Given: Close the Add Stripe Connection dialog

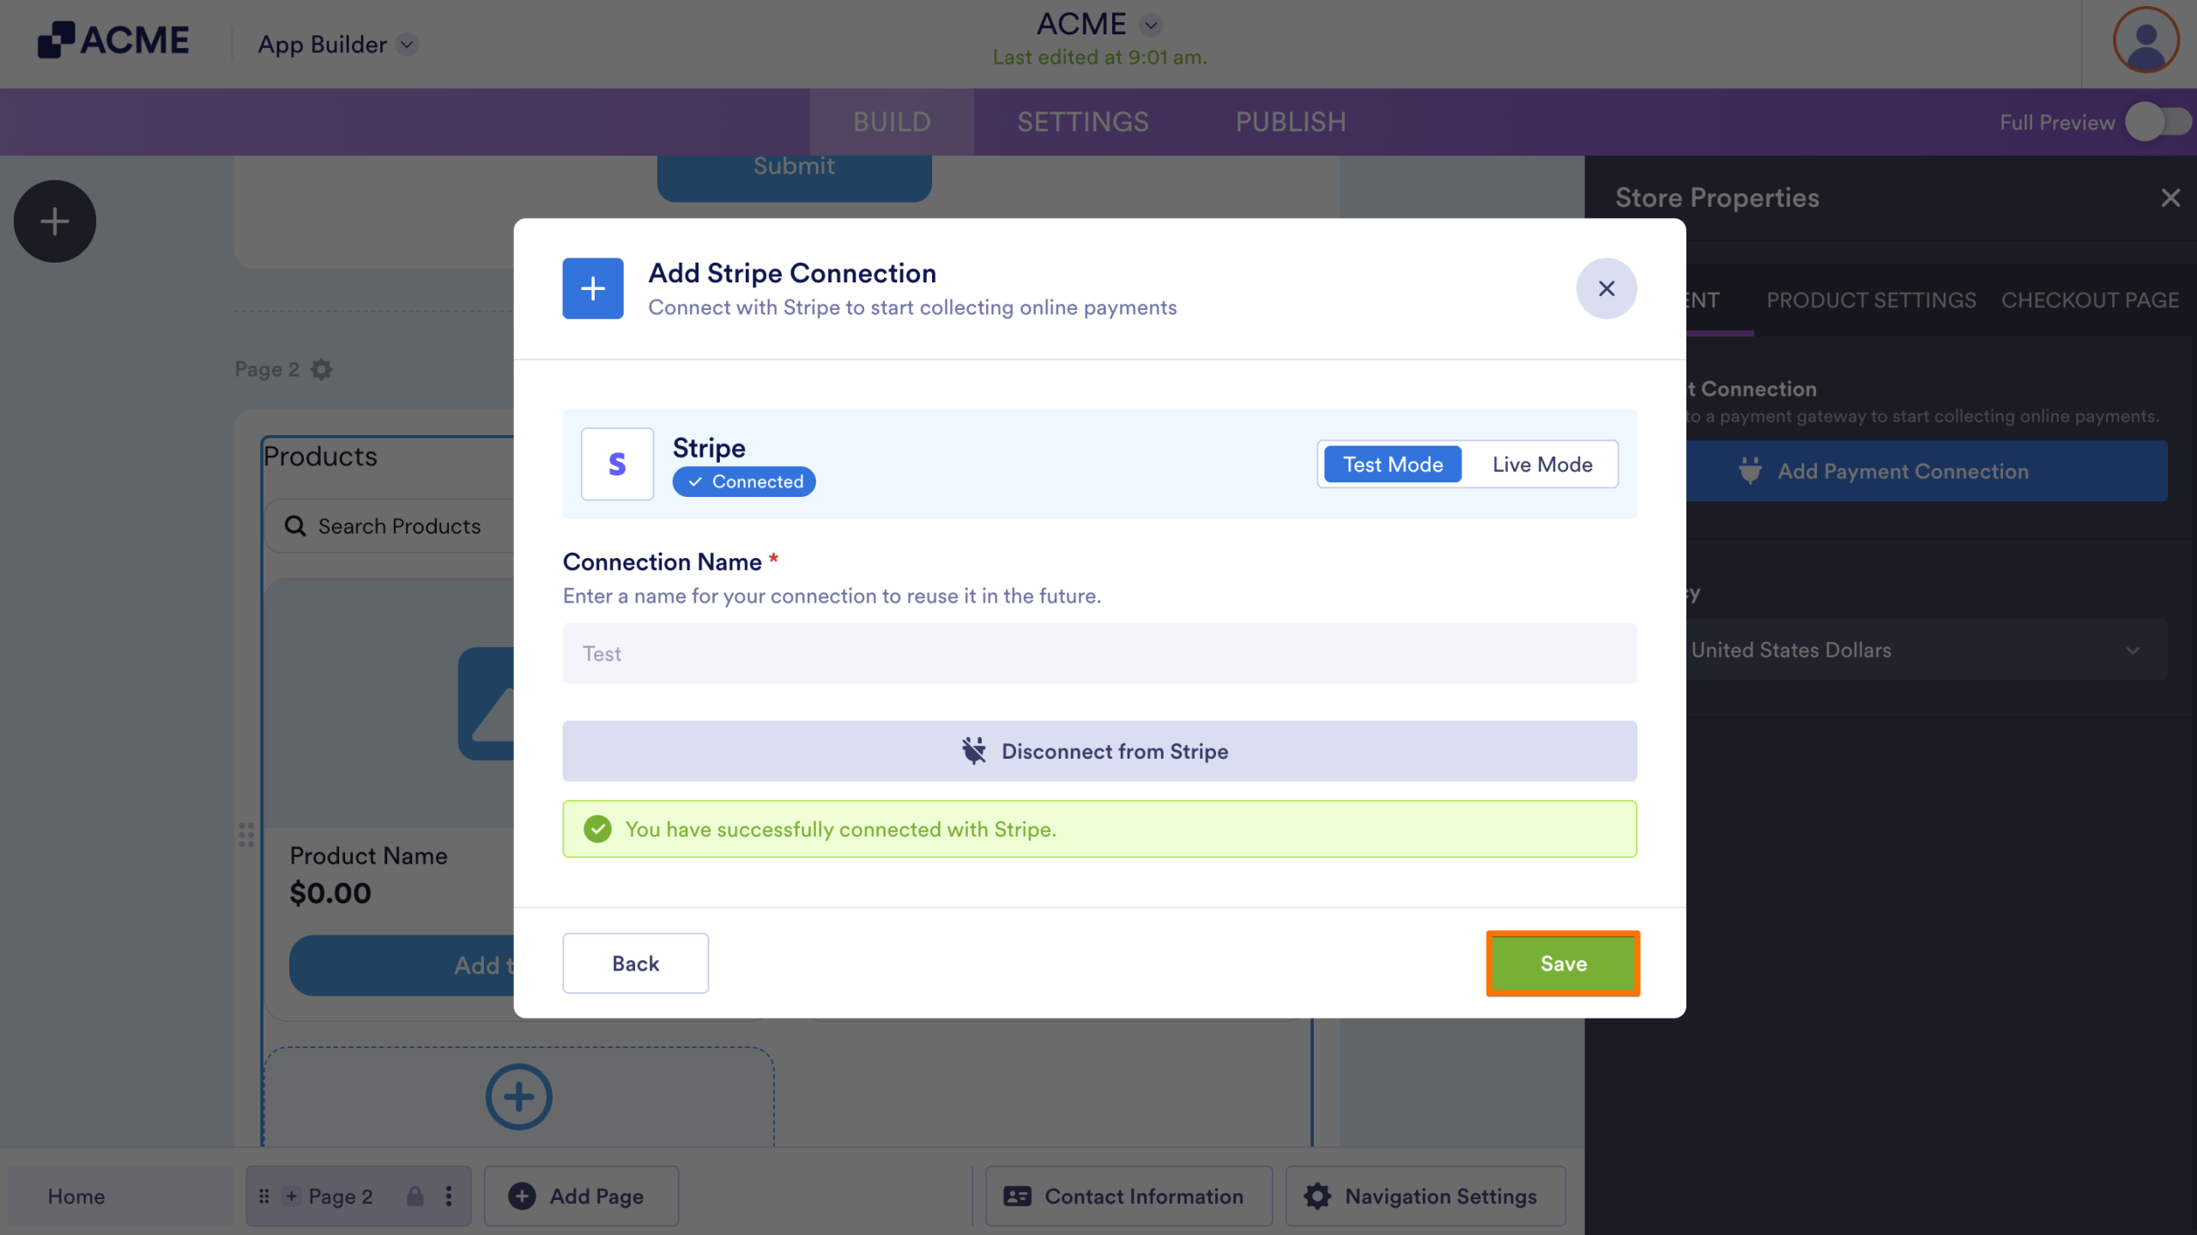Looking at the screenshot, I should coord(1607,288).
